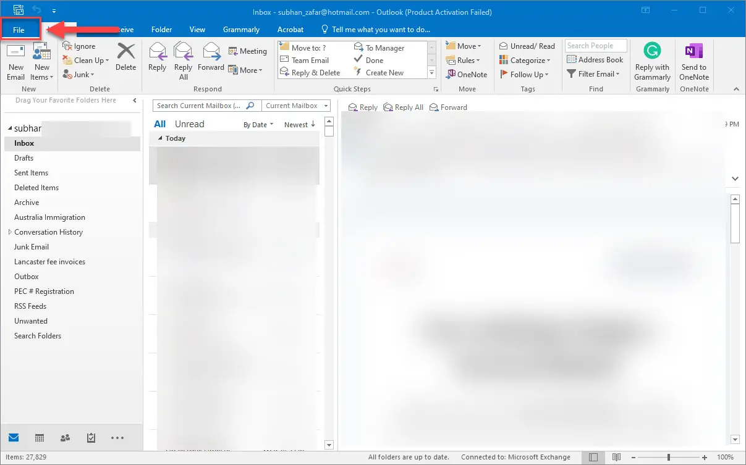Viewport: 746px width, 465px height.
Task: Open the Move dropdown
Action: (x=463, y=46)
